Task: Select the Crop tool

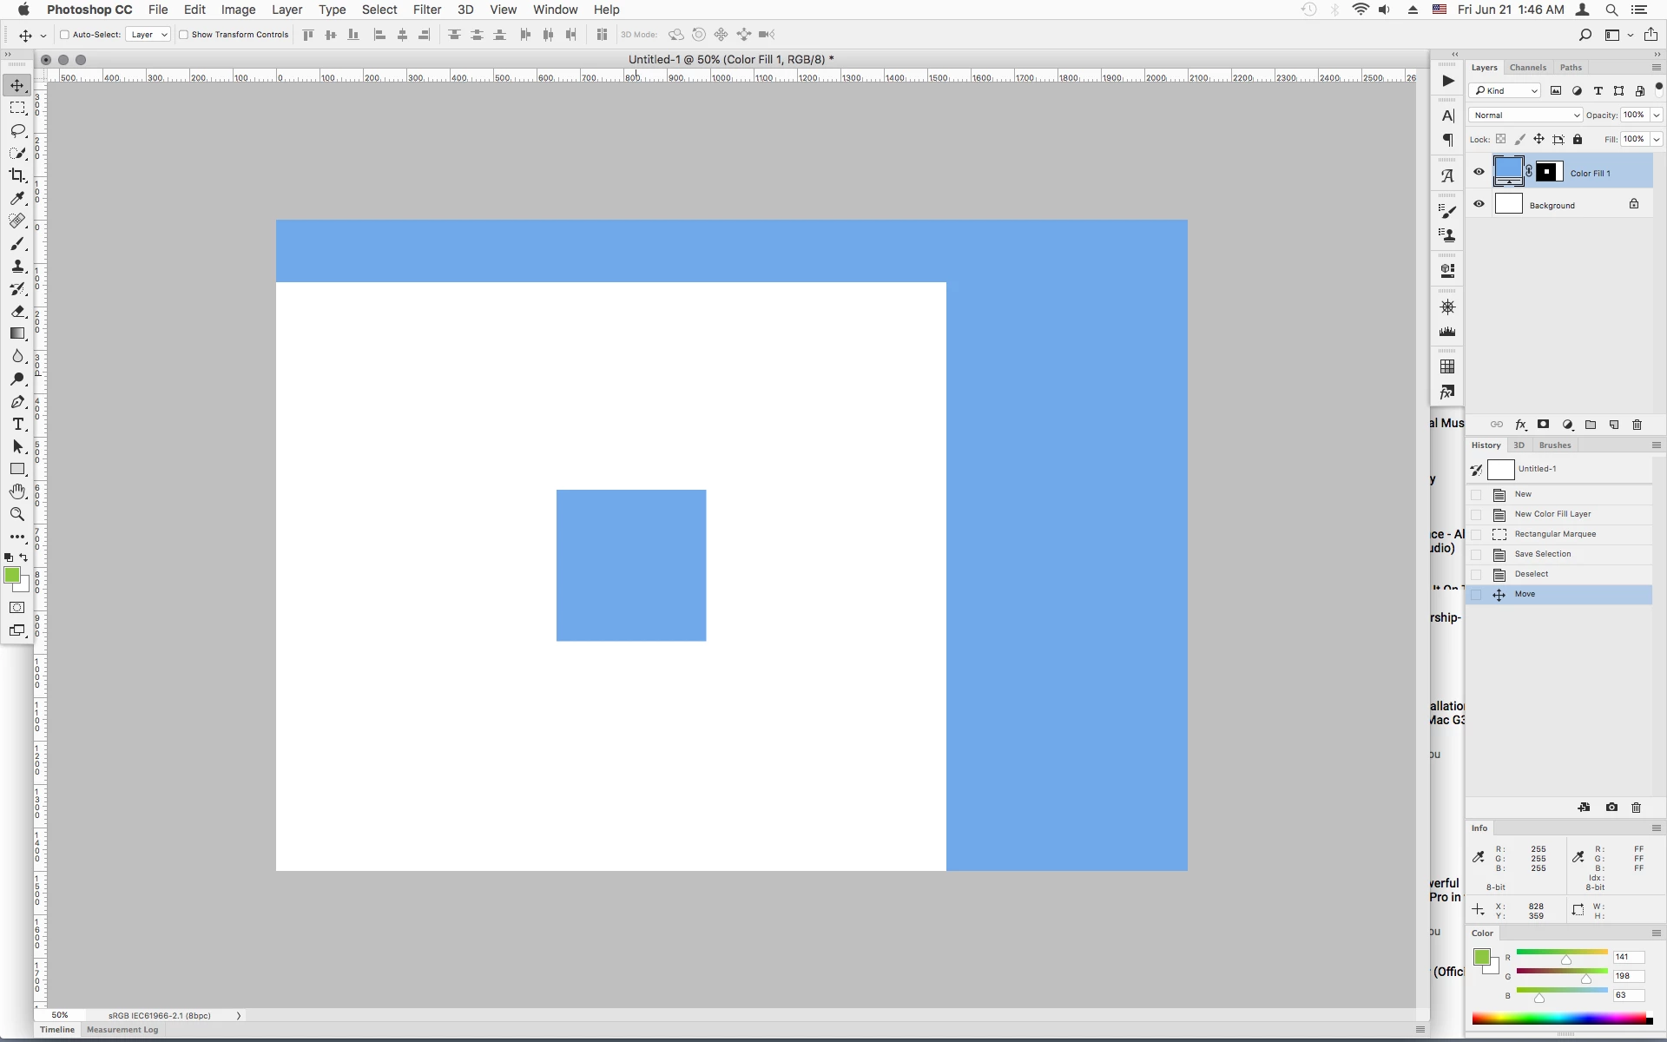Action: tap(17, 175)
